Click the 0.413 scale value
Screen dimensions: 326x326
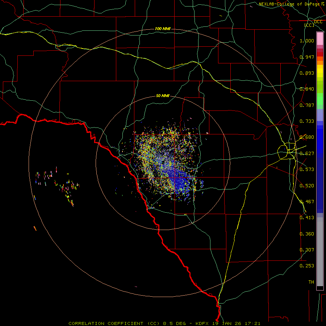coord(307,218)
